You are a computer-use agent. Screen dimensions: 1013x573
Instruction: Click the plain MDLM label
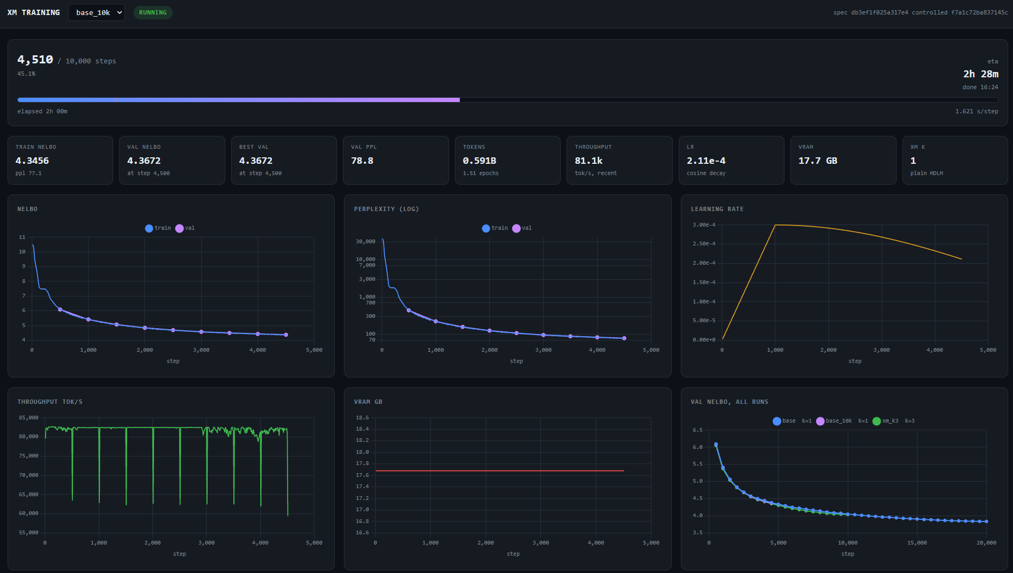[x=927, y=173]
